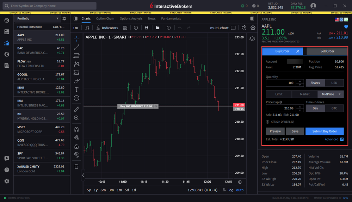Select USD quantity unit
Viewport: 352px width, 202px height.
[334, 83]
